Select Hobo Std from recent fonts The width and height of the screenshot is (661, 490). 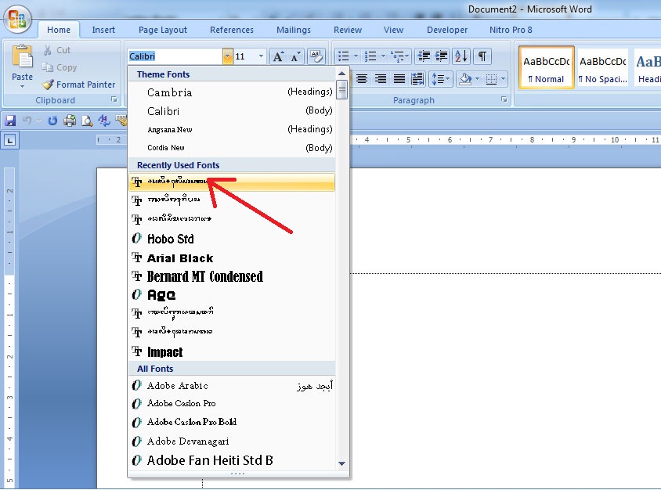232,239
